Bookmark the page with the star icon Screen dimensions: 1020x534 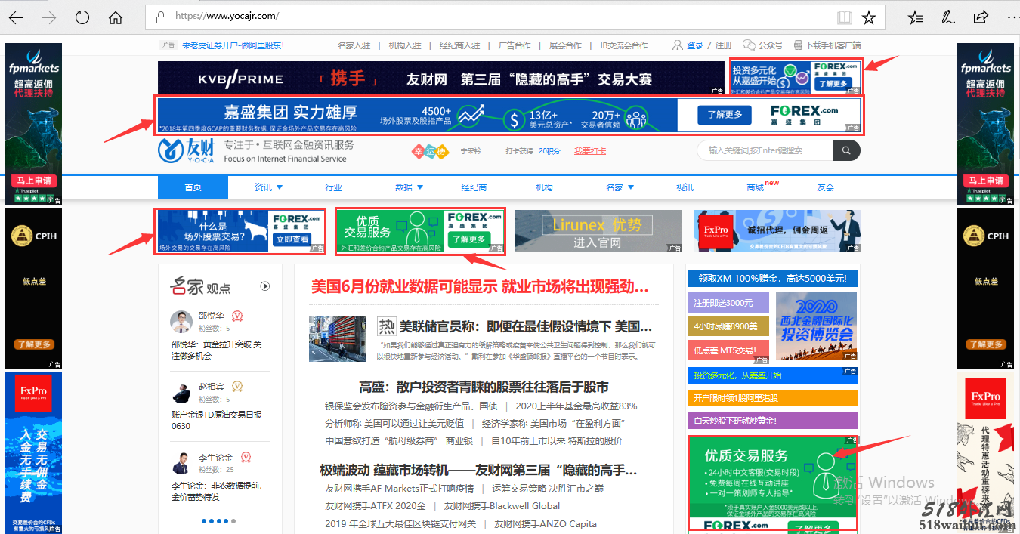click(x=869, y=17)
